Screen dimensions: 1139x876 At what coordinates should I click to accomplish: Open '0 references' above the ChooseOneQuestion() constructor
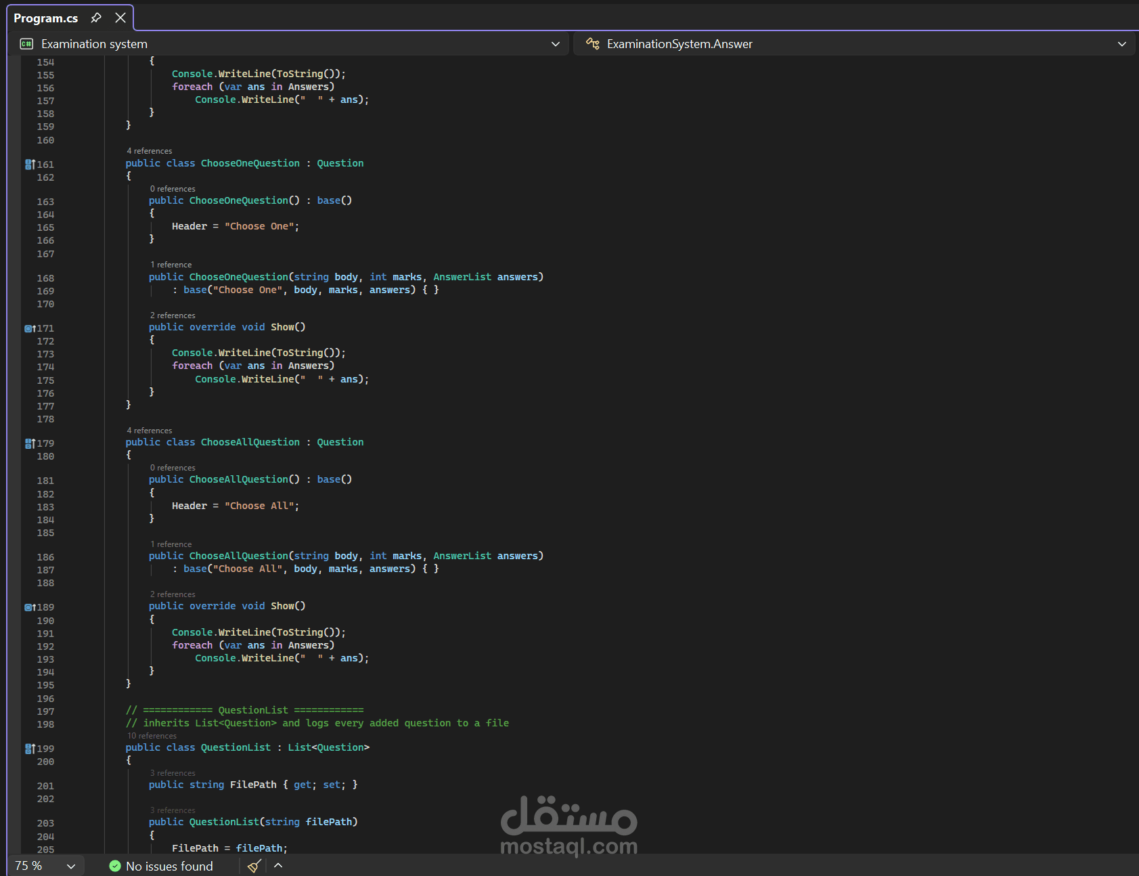[173, 189]
